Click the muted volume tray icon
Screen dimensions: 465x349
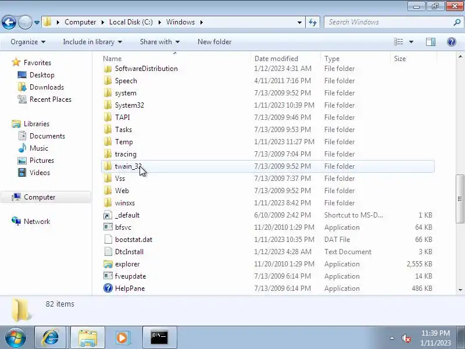(406, 338)
